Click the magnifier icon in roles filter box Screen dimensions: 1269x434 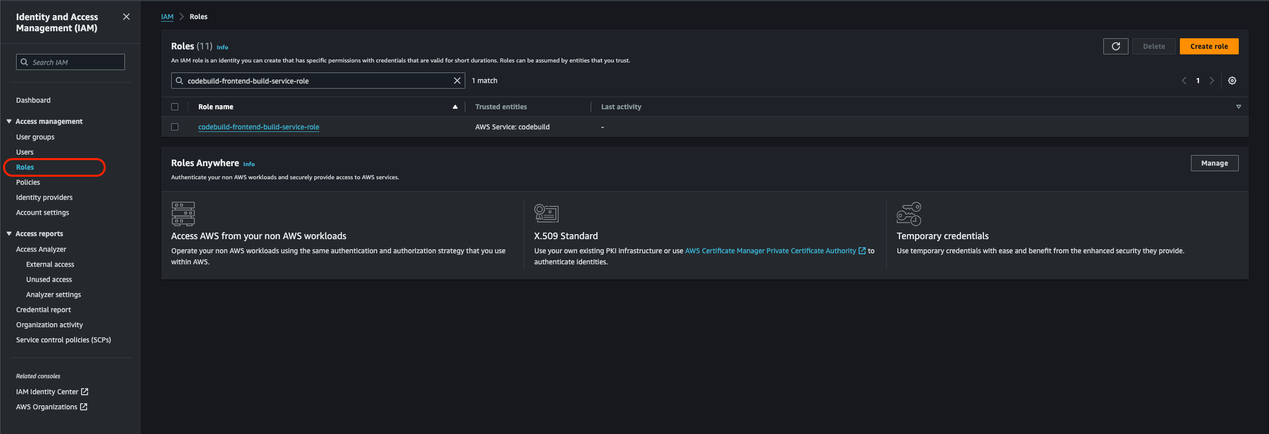[x=179, y=81]
